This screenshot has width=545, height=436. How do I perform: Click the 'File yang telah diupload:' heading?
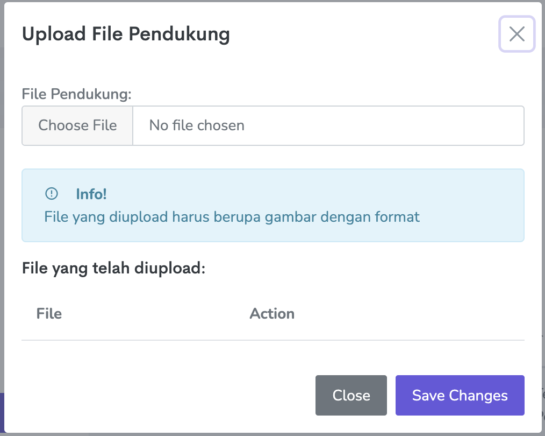[x=114, y=268]
